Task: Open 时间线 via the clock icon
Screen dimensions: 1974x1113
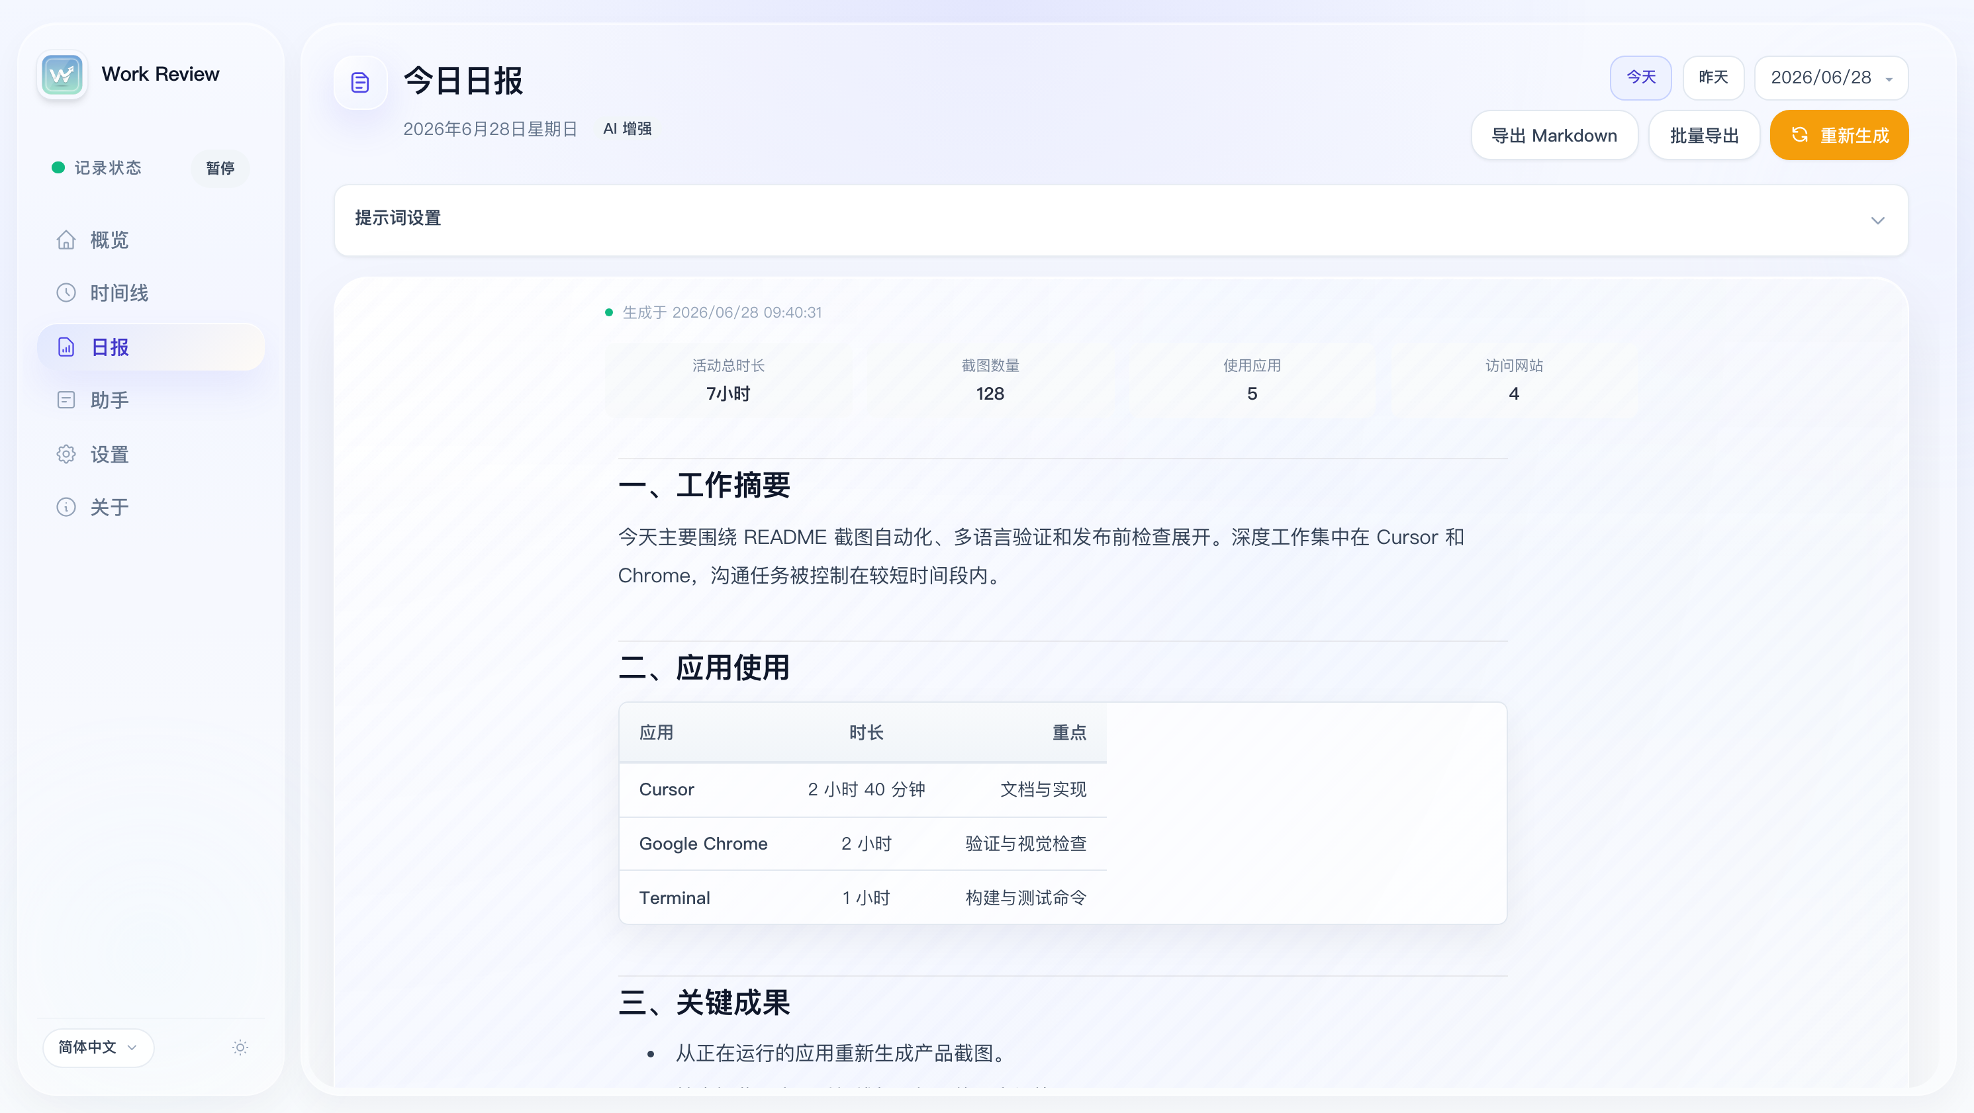Action: (x=66, y=292)
